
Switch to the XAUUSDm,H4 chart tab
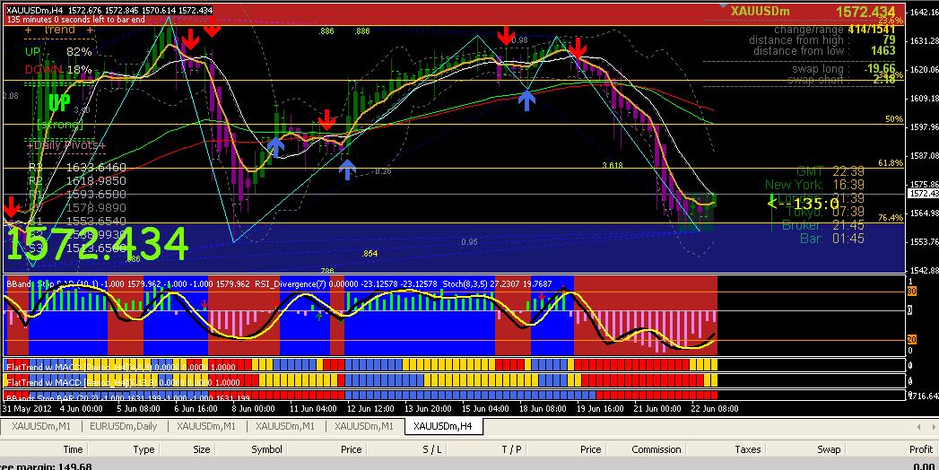pyautogui.click(x=443, y=426)
